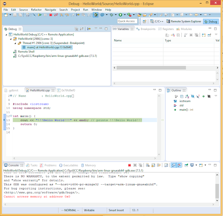This screenshot has width=223, height=216.
Task: Open the Debug view menu triangle
Action: (96, 28)
